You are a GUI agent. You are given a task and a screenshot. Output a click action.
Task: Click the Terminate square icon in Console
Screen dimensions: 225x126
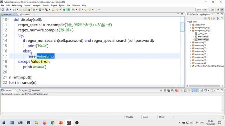pos(161,90)
